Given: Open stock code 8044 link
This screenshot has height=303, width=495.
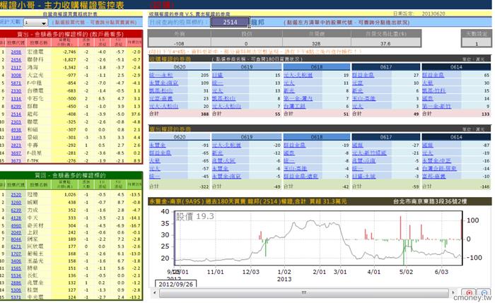Looking at the screenshot, I should tap(16, 239).
